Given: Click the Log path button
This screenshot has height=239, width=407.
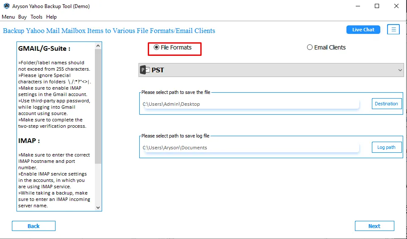Looking at the screenshot, I should pos(387,147).
